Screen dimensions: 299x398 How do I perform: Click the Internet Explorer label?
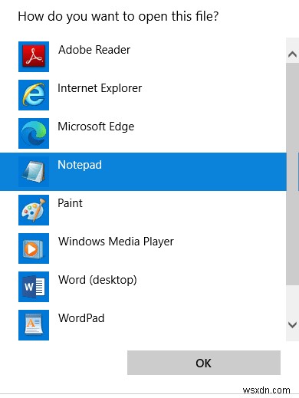[x=100, y=88]
